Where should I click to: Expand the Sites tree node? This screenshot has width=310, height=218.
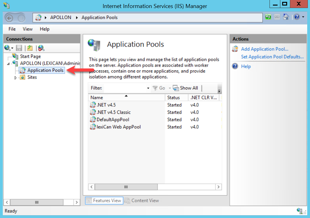pos(16,78)
